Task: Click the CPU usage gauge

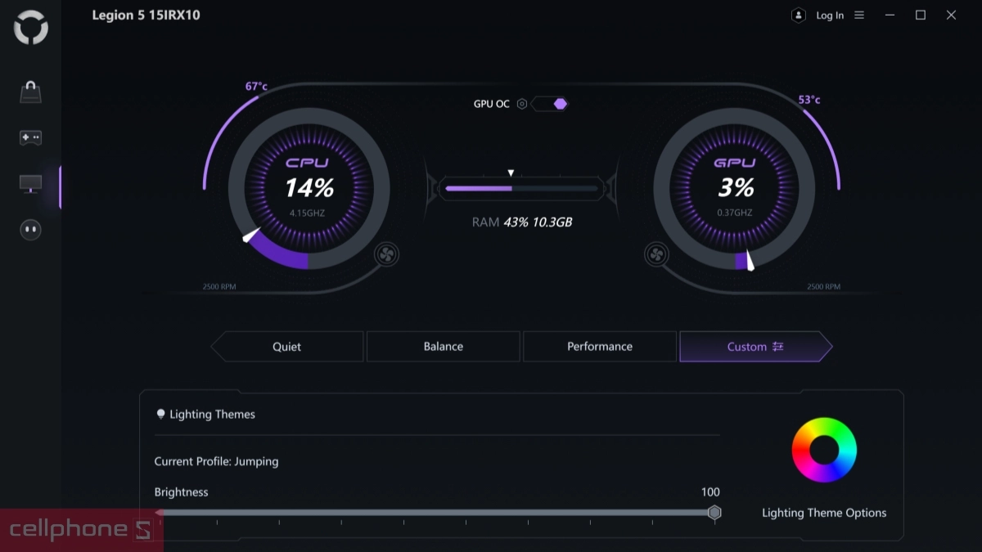Action: (309, 189)
